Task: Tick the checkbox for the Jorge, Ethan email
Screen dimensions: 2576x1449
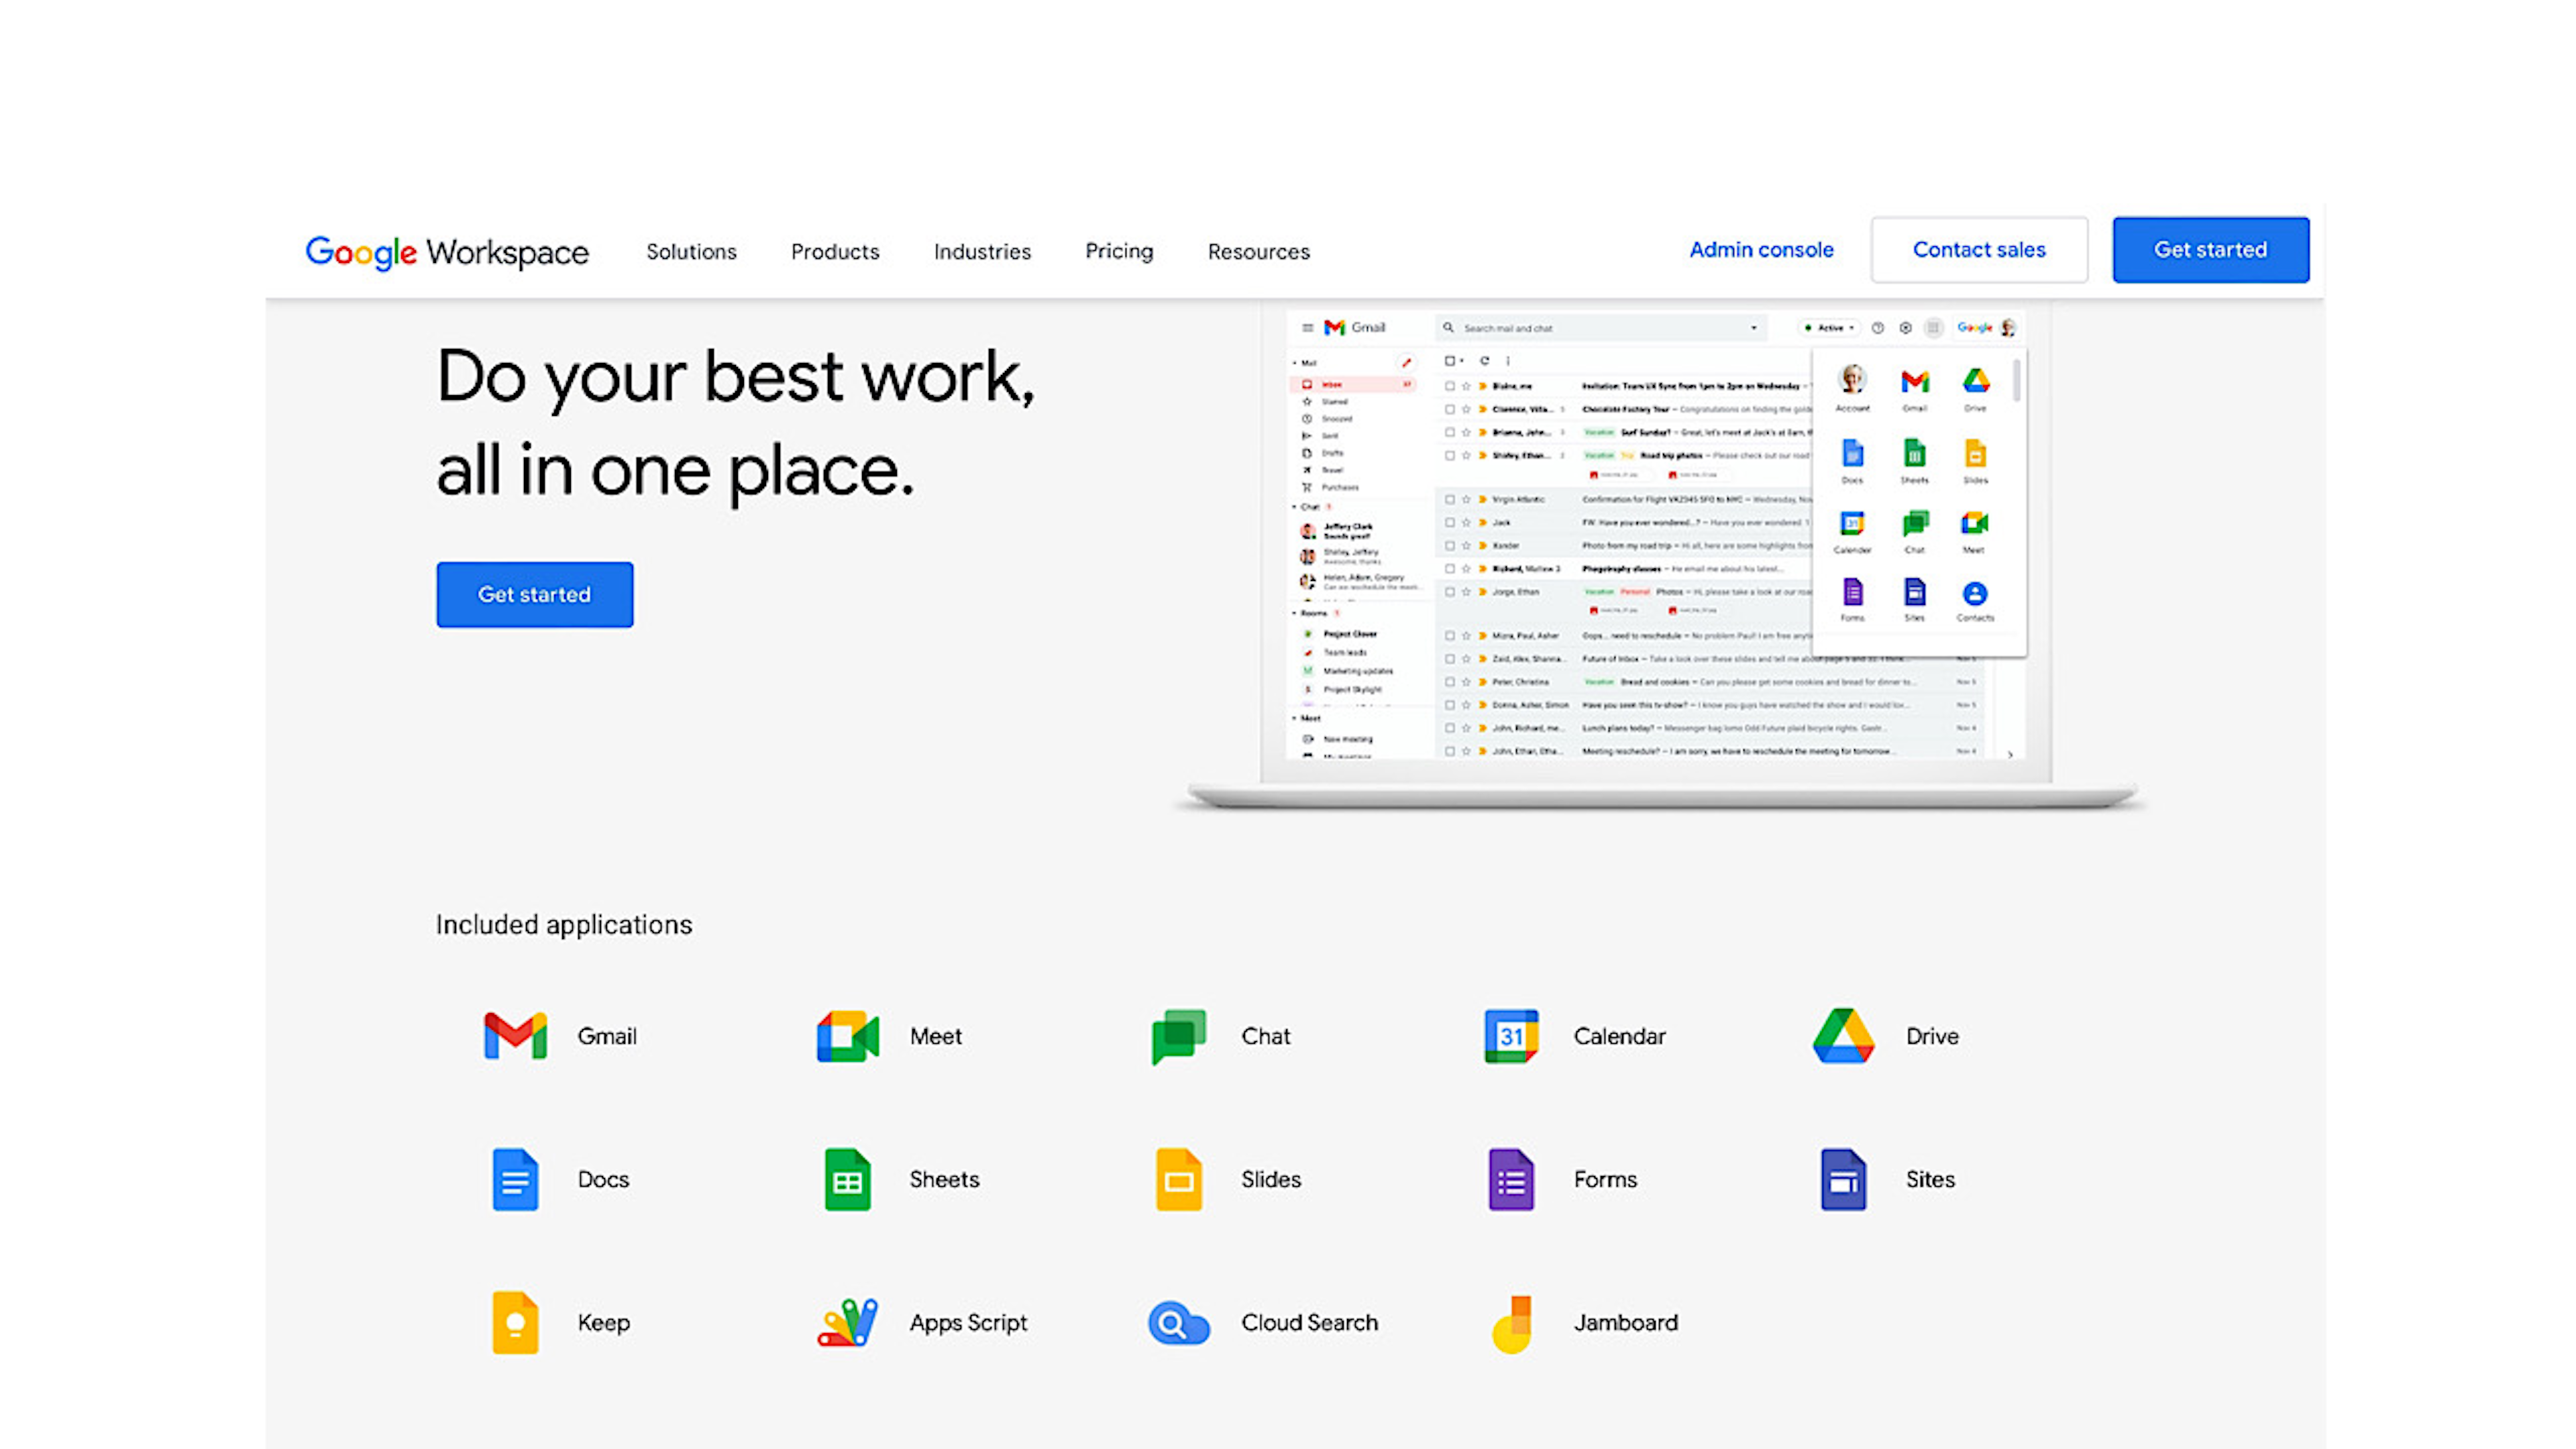Action: (1449, 592)
